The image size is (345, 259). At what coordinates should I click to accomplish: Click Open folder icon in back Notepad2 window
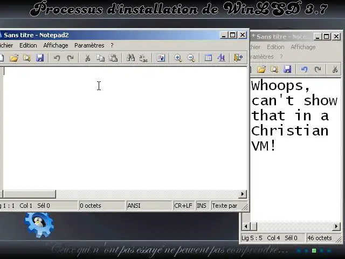(x=261, y=70)
